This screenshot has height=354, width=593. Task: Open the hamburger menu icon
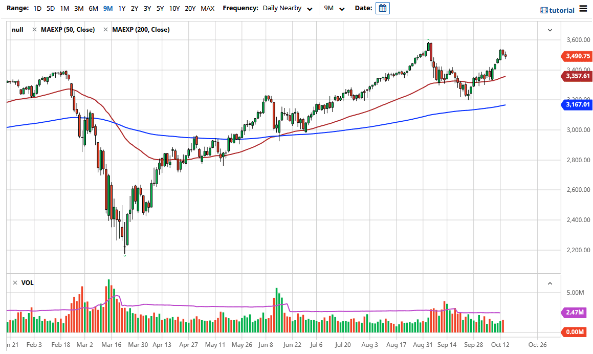pos(583,9)
